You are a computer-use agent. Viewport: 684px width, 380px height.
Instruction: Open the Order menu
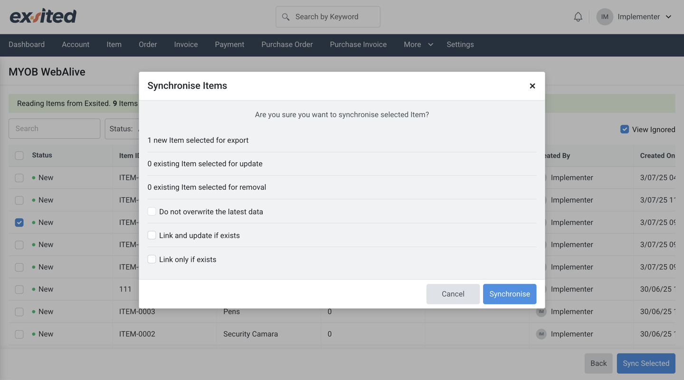tap(148, 45)
